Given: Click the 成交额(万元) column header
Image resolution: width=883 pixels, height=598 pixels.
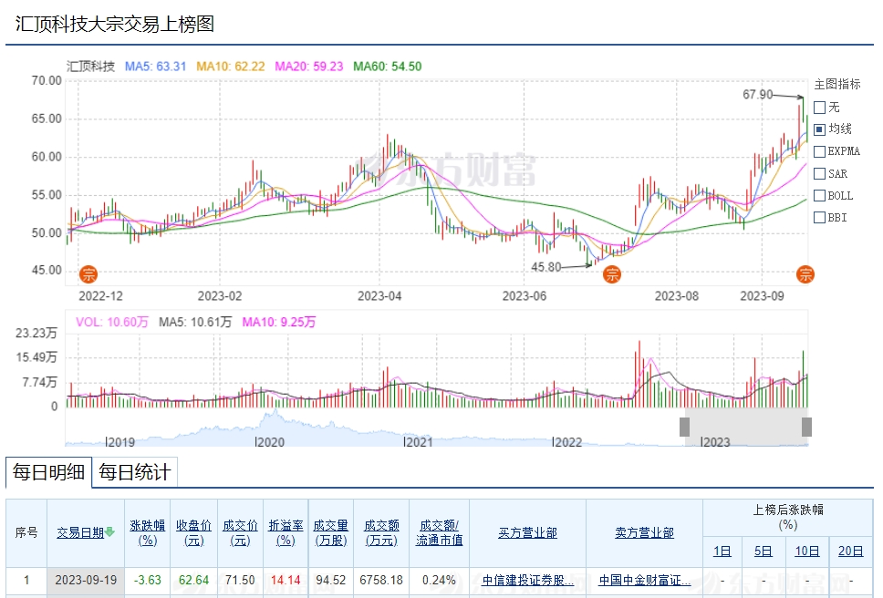Looking at the screenshot, I should [x=381, y=532].
